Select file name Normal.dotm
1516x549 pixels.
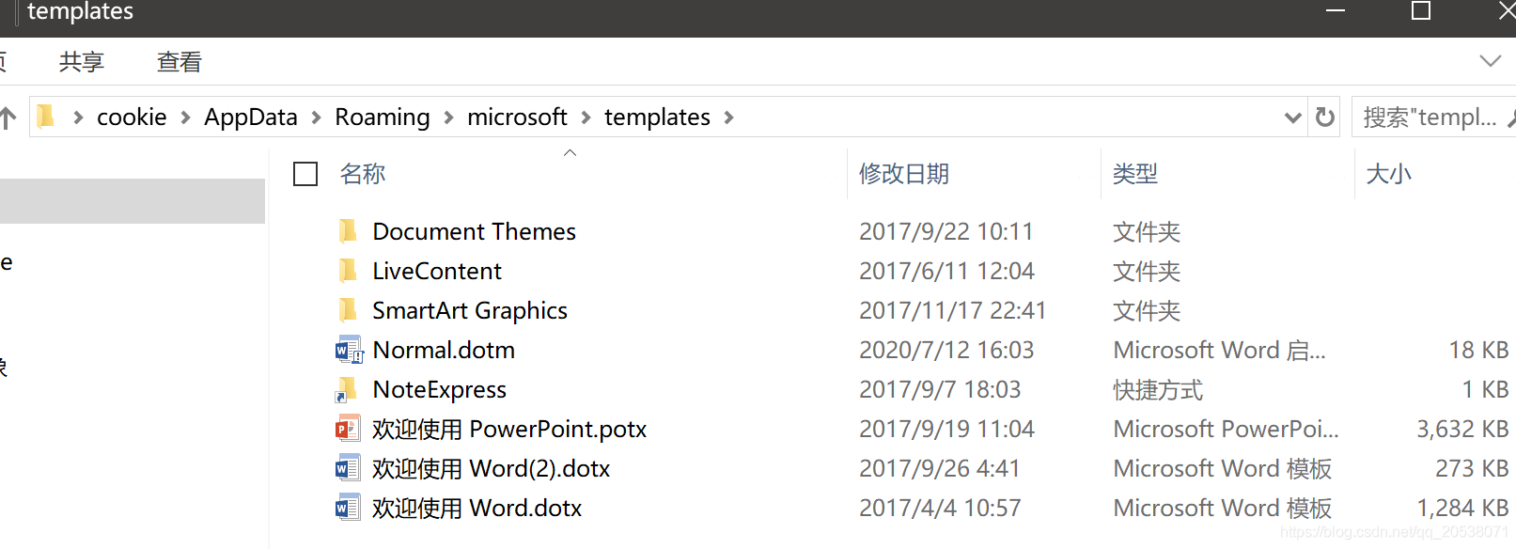(x=444, y=350)
